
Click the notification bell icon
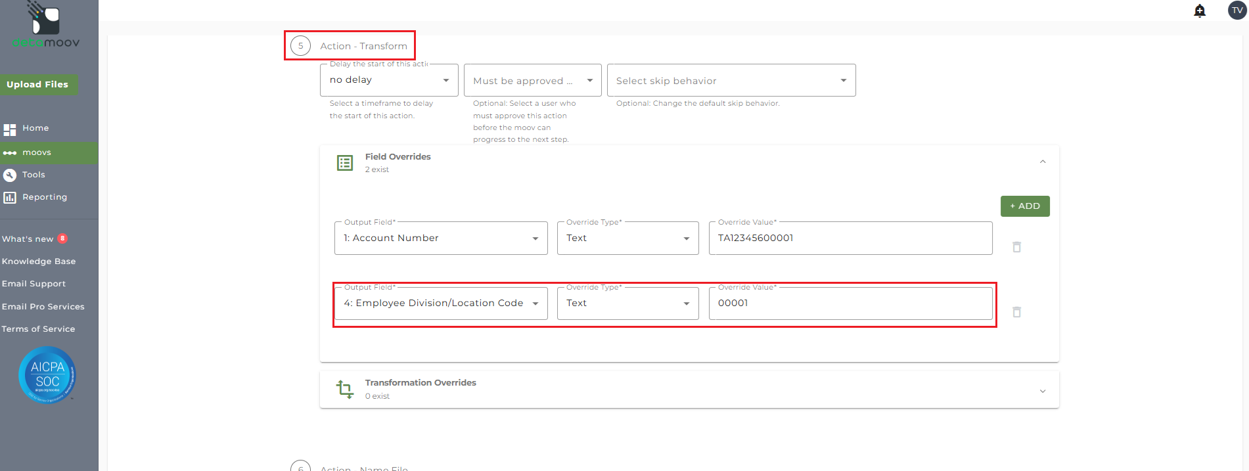1200,11
